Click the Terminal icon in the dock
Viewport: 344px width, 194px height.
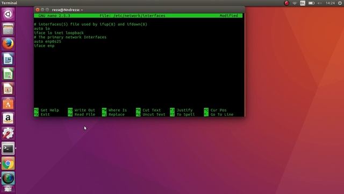point(8,148)
